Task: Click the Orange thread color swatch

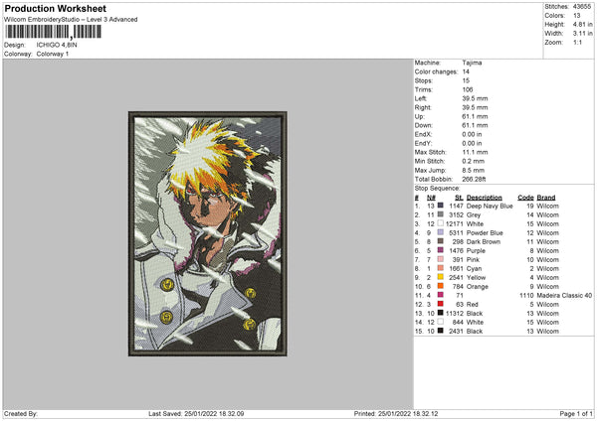Action: (441, 286)
